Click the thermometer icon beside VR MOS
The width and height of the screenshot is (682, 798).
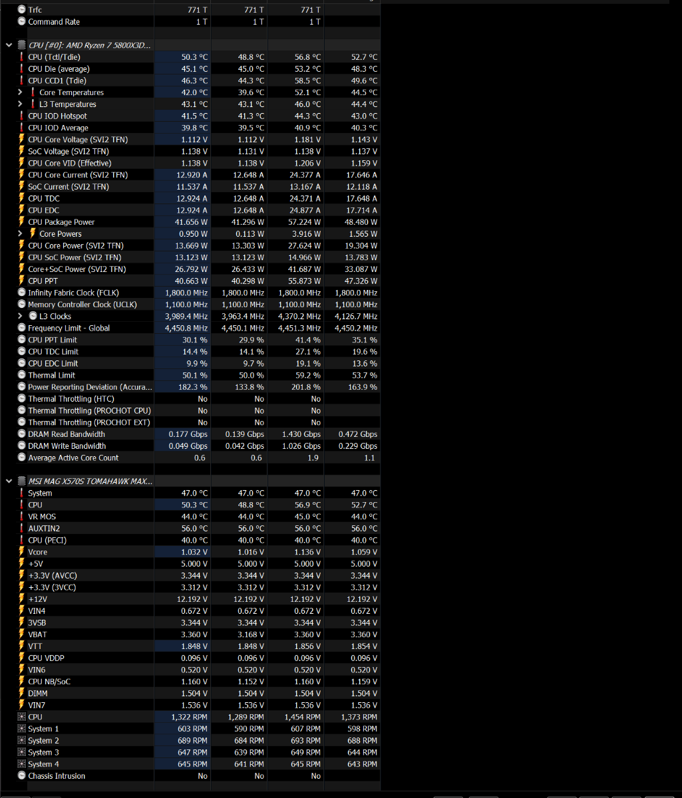pyautogui.click(x=22, y=517)
